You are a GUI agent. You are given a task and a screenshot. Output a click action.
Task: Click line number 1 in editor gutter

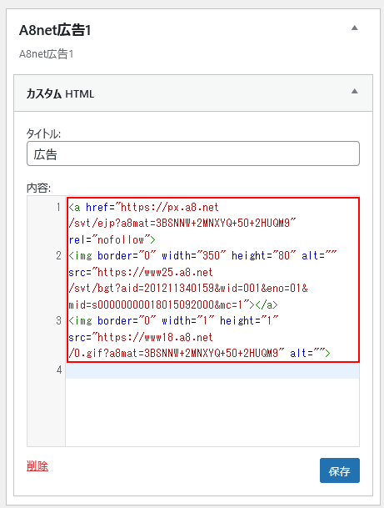(x=58, y=207)
